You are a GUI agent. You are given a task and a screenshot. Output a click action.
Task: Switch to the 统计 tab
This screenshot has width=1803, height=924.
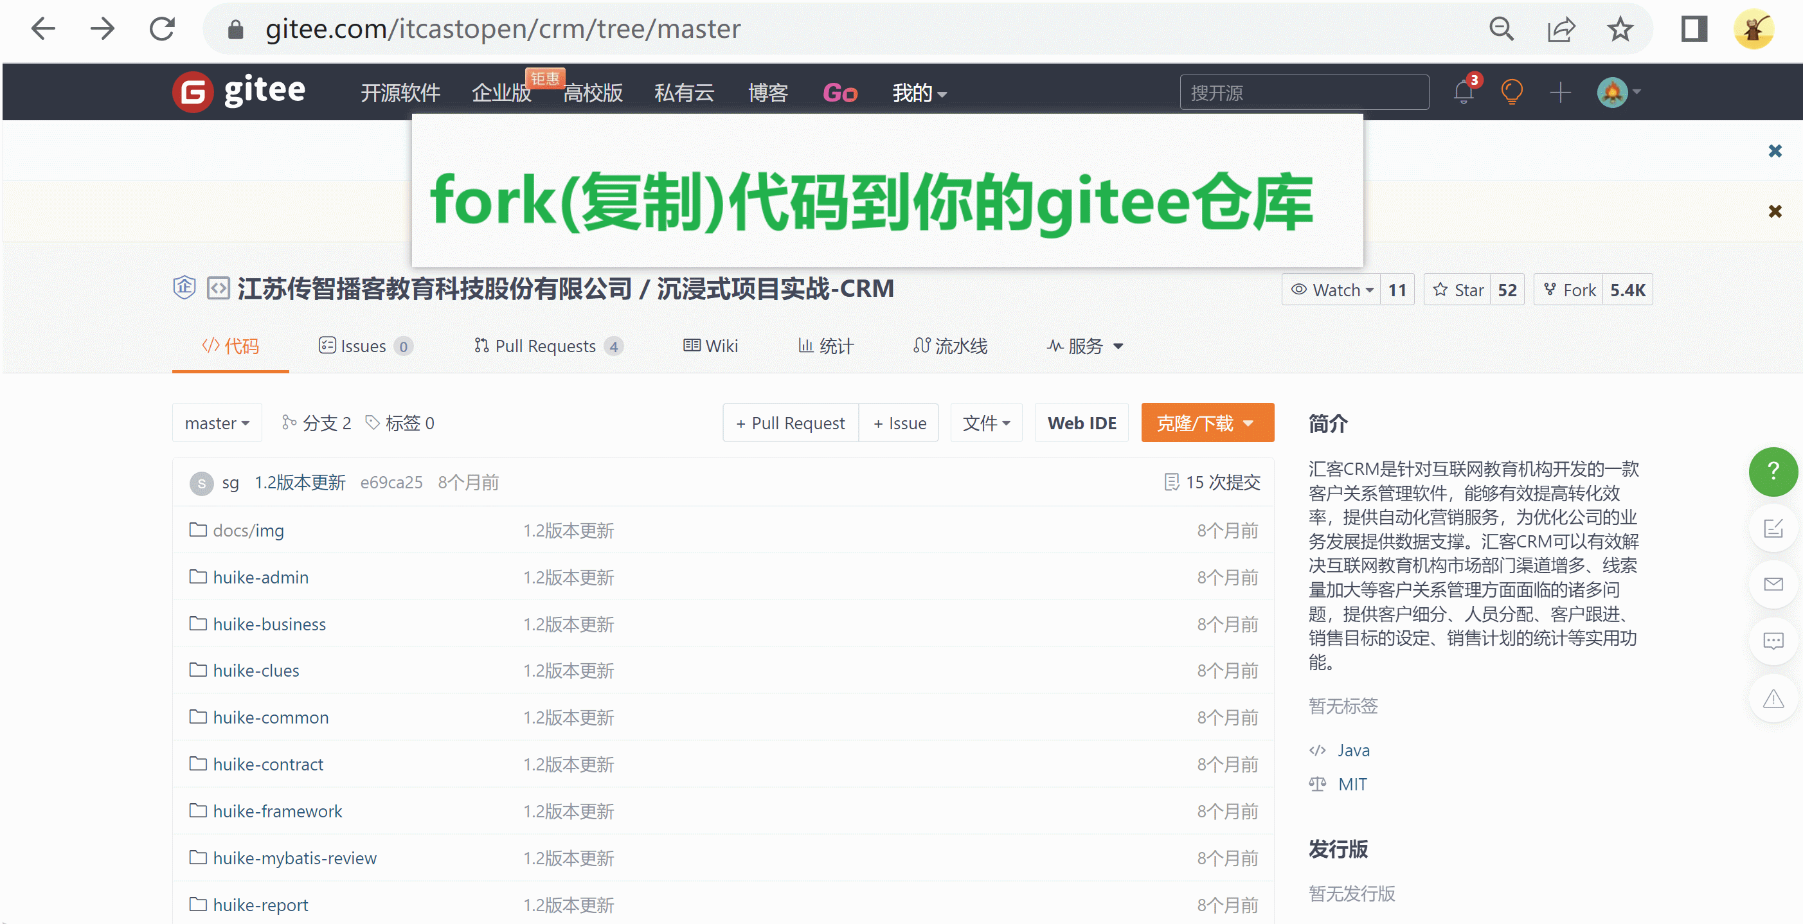826,346
